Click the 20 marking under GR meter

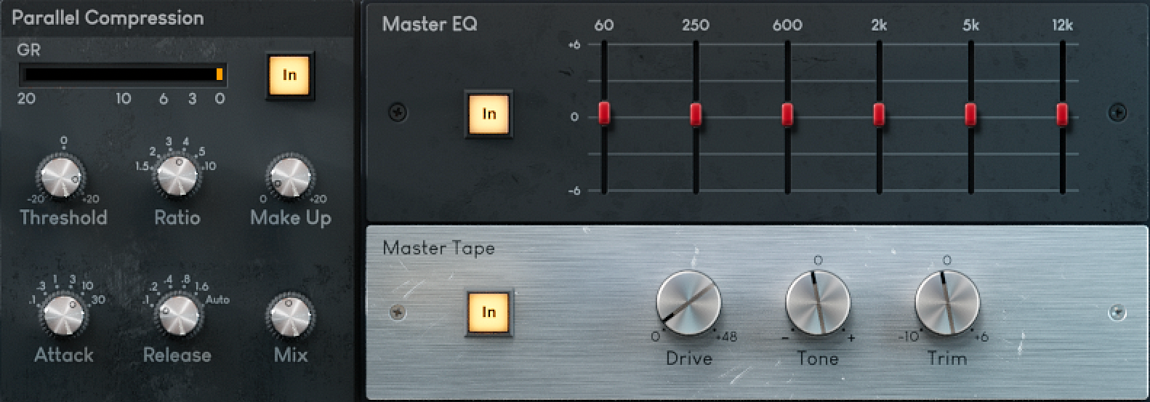(26, 98)
